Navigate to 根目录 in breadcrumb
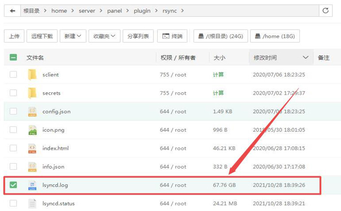Viewport: 341px width, 211px height. pos(32,11)
